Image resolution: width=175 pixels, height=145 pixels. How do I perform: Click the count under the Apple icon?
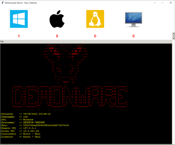(x=57, y=36)
